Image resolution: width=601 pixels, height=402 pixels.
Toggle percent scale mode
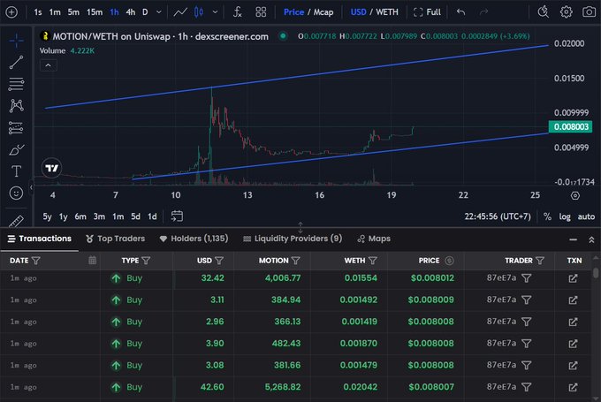click(x=547, y=216)
